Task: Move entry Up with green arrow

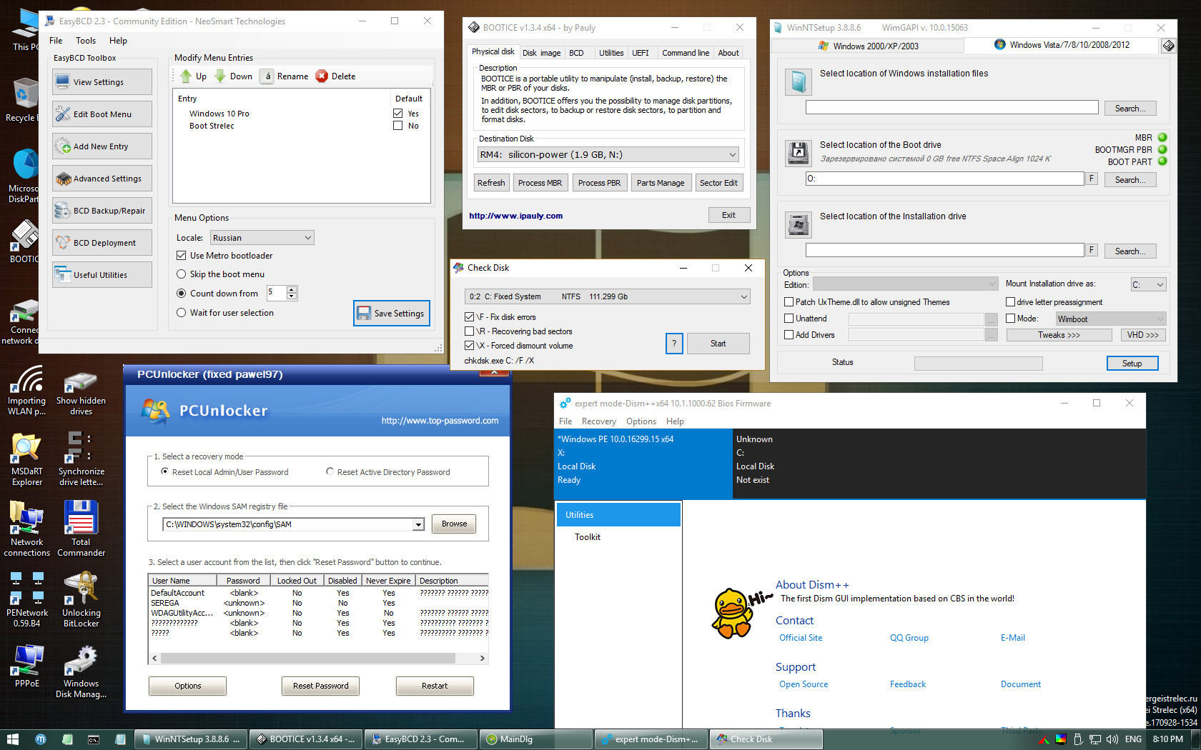Action: [193, 76]
